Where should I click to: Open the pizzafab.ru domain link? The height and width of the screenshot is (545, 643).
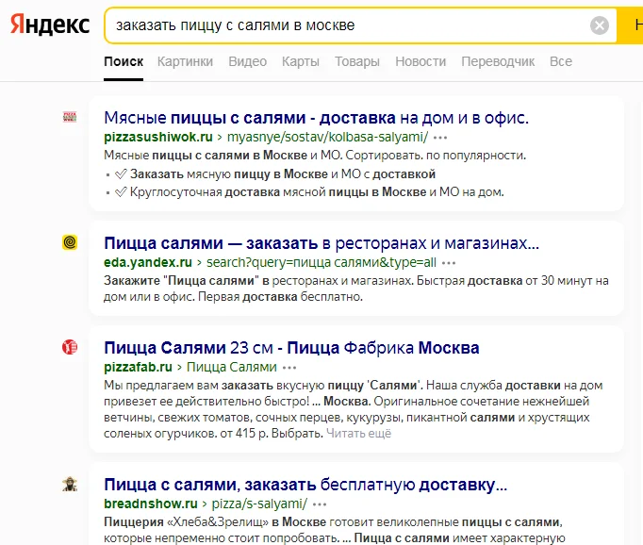pyautogui.click(x=139, y=367)
